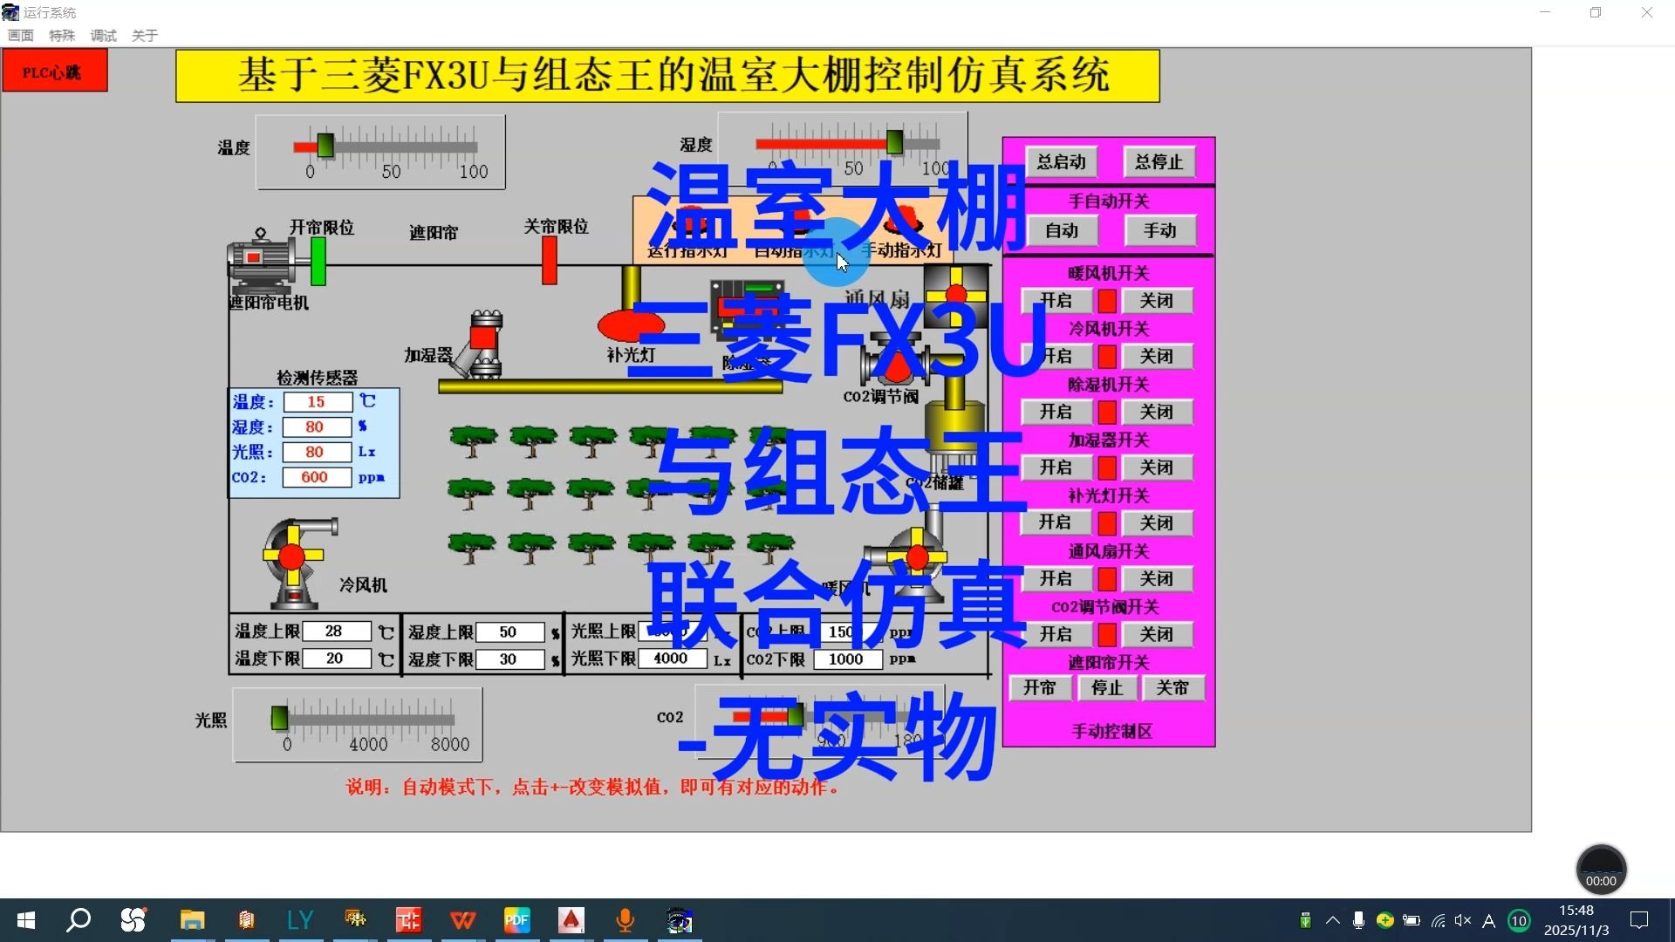This screenshot has height=942, width=1675.
Task: Open File Explorer from taskbar
Action: click(192, 920)
